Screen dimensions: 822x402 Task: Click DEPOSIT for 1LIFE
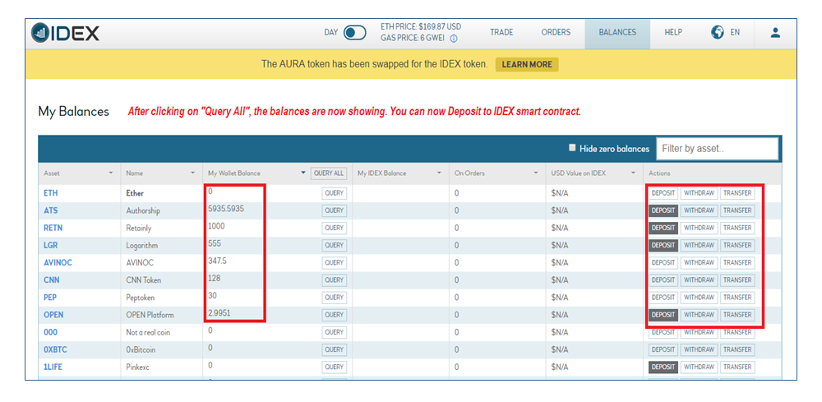pos(663,367)
